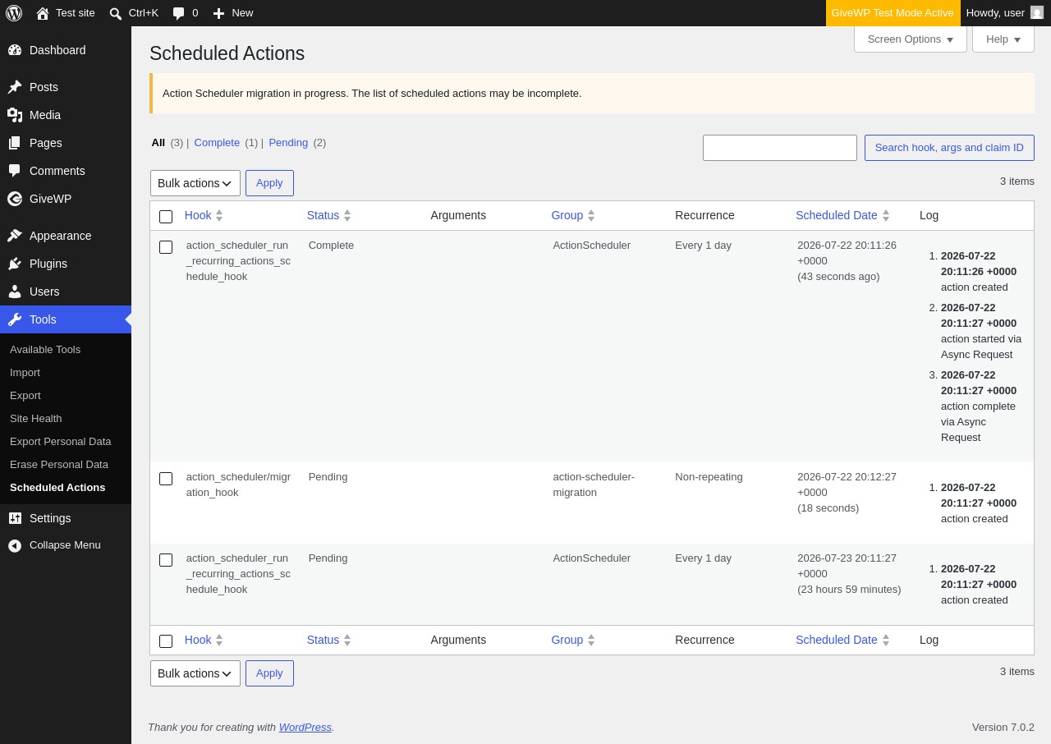Toggle the select-all checkbox in the table header

click(166, 217)
